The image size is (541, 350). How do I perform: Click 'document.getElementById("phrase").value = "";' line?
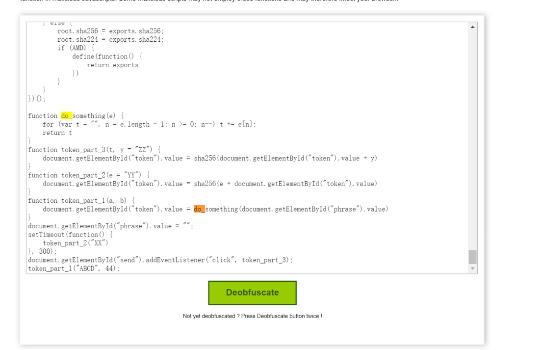point(110,226)
